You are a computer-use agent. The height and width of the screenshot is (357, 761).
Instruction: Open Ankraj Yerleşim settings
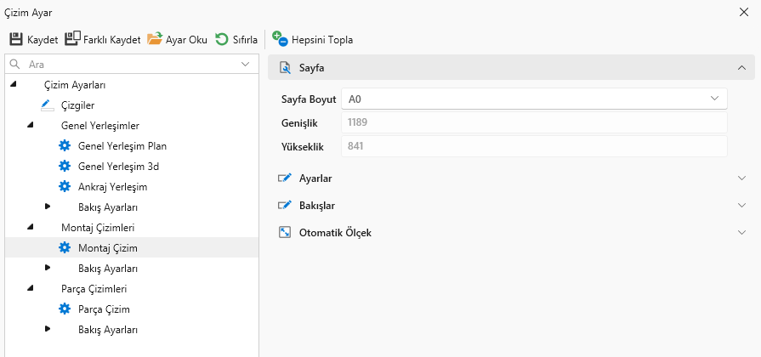[65, 187]
